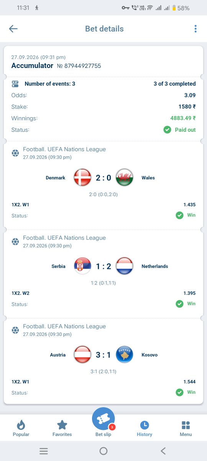This screenshot has height=461, width=207.
Task: Tap Android recent apps navigation button
Action: tap(44, 451)
